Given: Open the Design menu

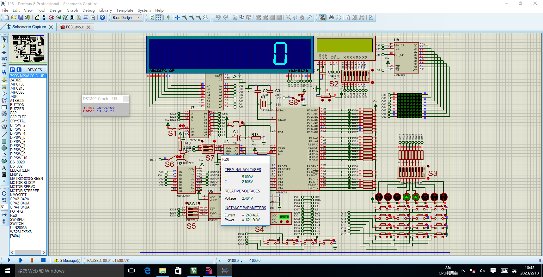Looking at the screenshot, I should (x=56, y=10).
